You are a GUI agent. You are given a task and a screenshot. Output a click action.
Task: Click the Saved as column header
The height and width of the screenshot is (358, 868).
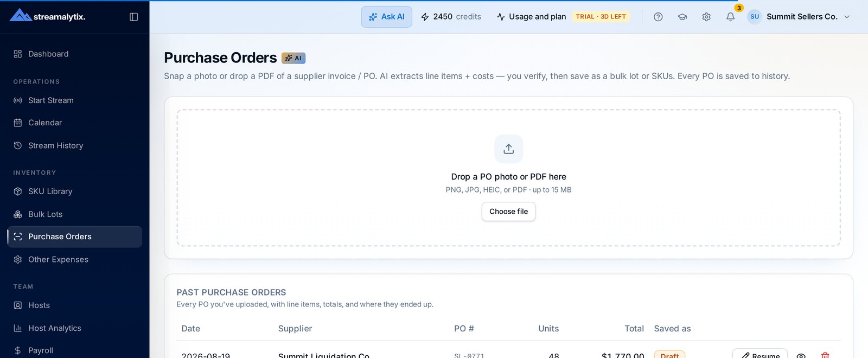pyautogui.click(x=673, y=329)
